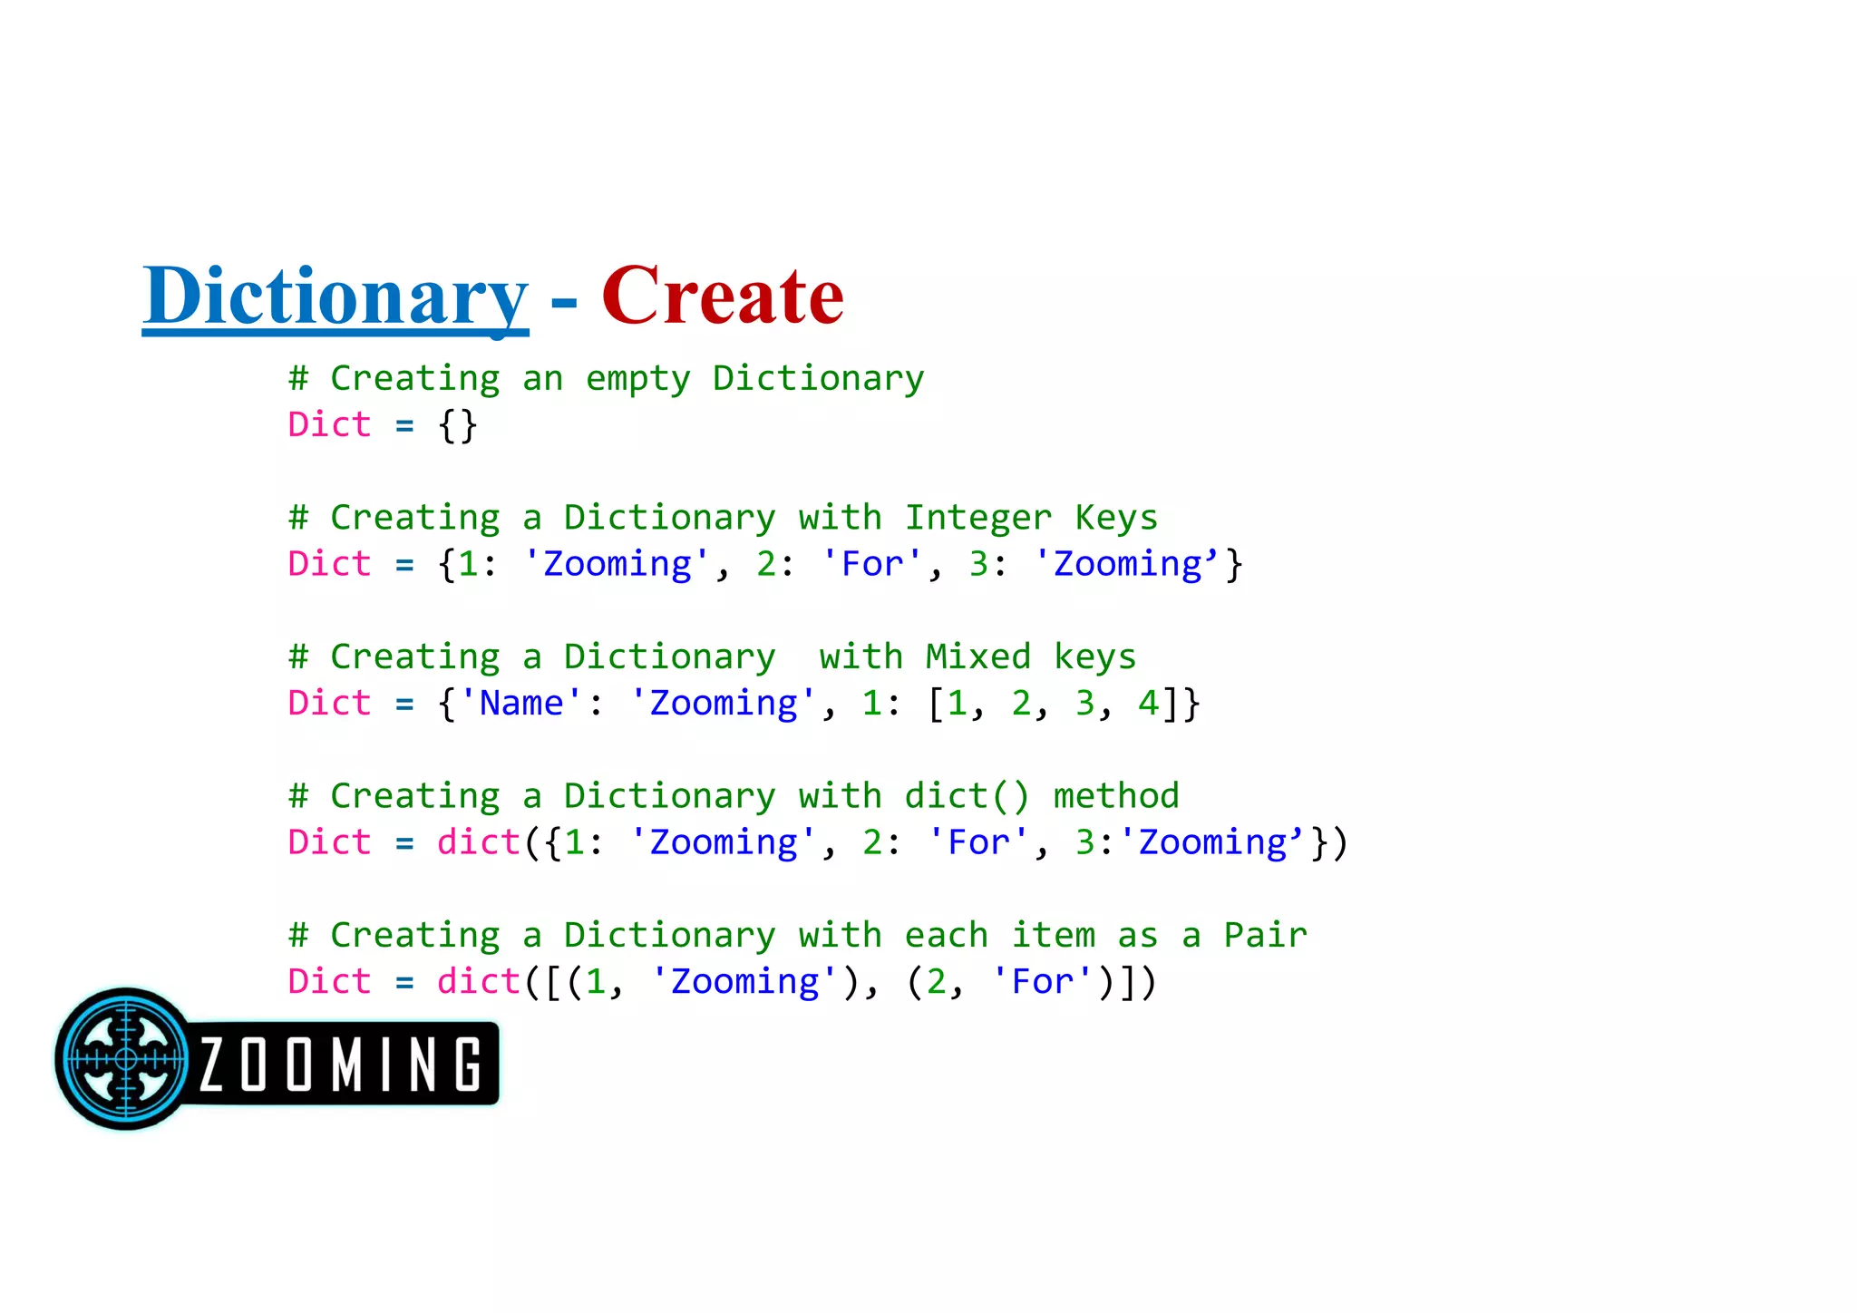Screen dimensions: 1857x1313
Task: Click the underlined Dictionary title link
Action: tap(335, 297)
